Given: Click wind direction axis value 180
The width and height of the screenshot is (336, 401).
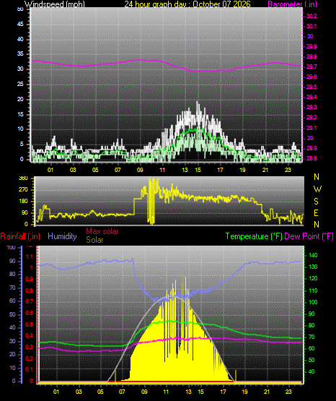Looking at the screenshot, I should (x=23, y=202).
